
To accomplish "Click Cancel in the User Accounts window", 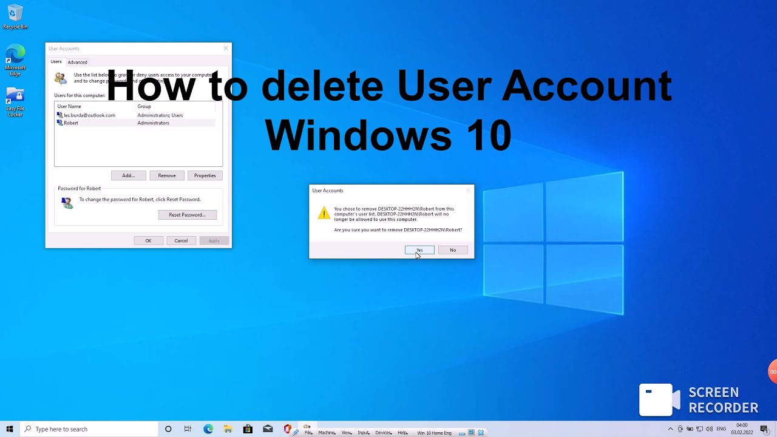I will click(181, 241).
